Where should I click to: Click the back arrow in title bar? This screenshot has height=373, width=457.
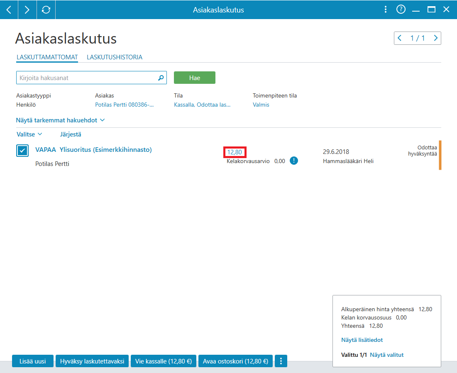[x=9, y=10]
